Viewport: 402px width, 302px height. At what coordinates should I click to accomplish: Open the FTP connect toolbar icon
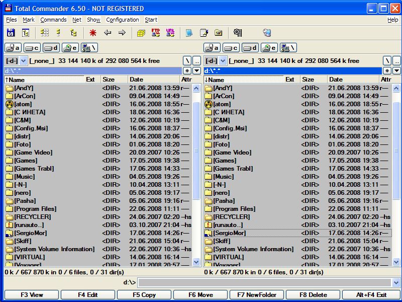(x=156, y=33)
